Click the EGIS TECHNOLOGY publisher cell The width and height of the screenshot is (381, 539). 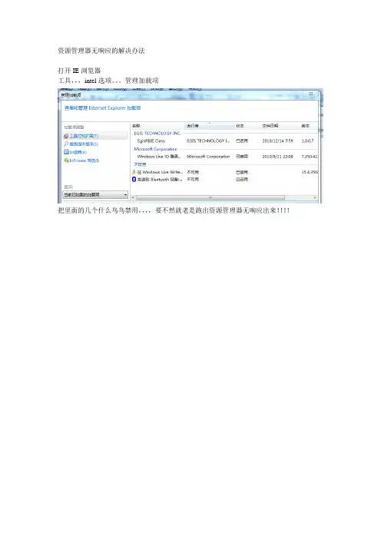pyautogui.click(x=208, y=141)
